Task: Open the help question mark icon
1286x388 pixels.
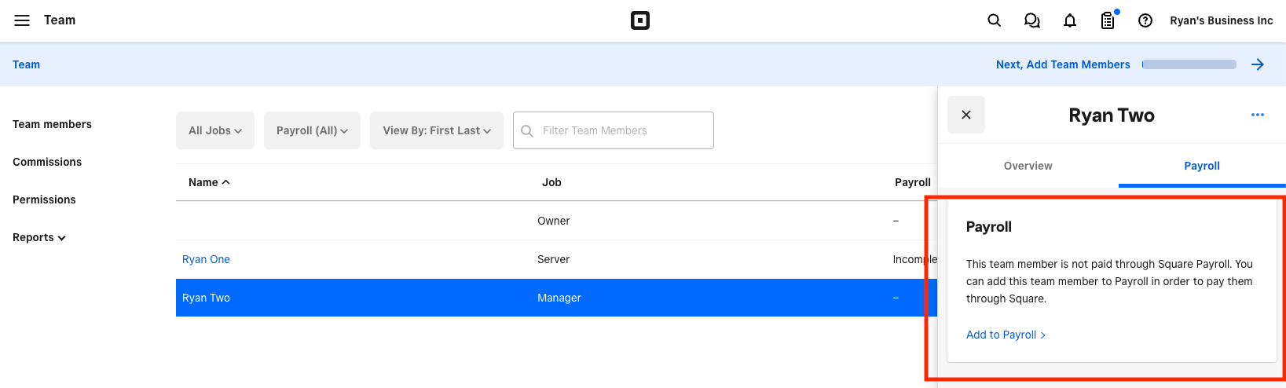Action: pos(1145,20)
